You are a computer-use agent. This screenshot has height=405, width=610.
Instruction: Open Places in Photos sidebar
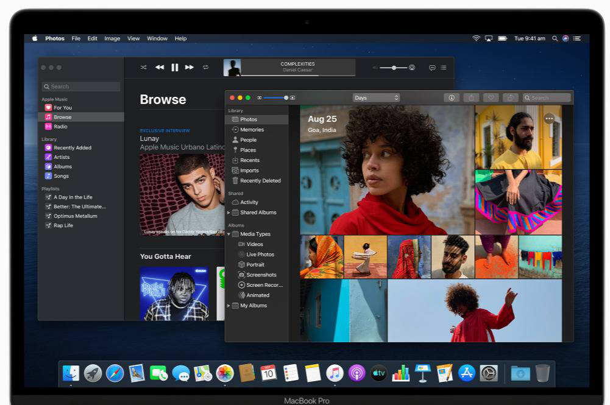tap(257, 150)
